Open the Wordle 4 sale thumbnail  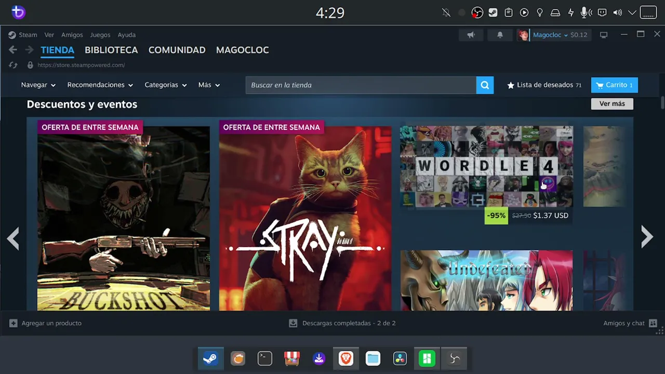[486, 167]
